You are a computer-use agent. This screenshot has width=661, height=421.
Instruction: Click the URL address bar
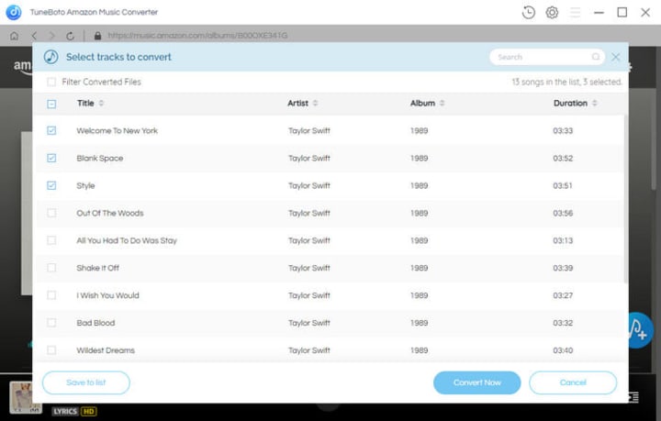pos(197,36)
